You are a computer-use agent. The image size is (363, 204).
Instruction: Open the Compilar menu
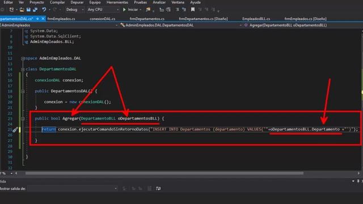pyautogui.click(x=57, y=2)
